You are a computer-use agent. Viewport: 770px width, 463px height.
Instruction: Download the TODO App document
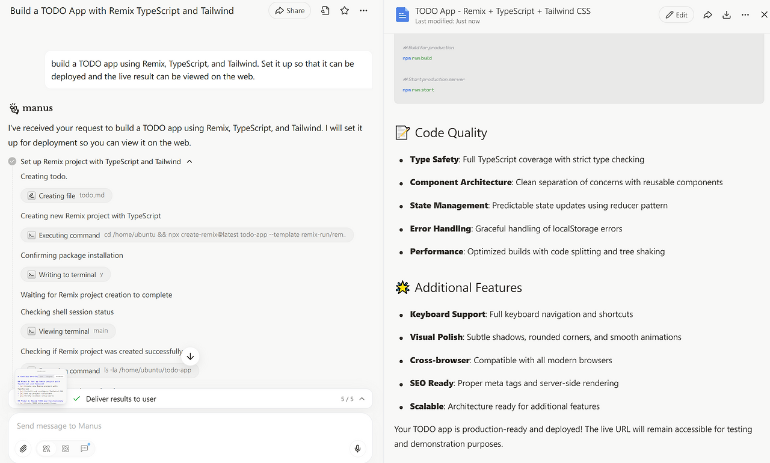pos(727,15)
